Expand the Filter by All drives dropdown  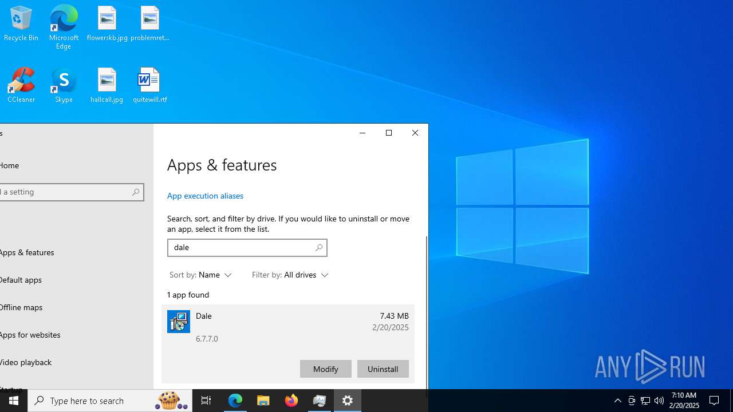(290, 275)
